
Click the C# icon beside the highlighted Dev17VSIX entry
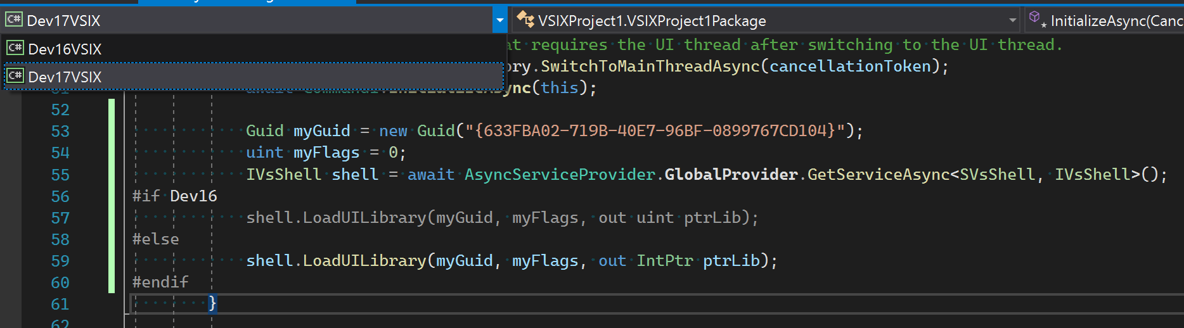tap(15, 77)
